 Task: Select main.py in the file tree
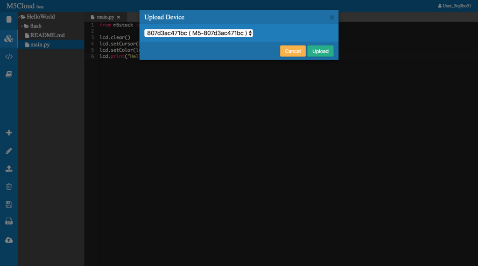click(x=40, y=45)
